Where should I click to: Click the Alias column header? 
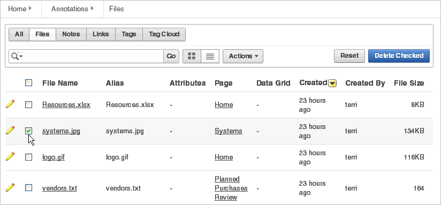click(115, 83)
